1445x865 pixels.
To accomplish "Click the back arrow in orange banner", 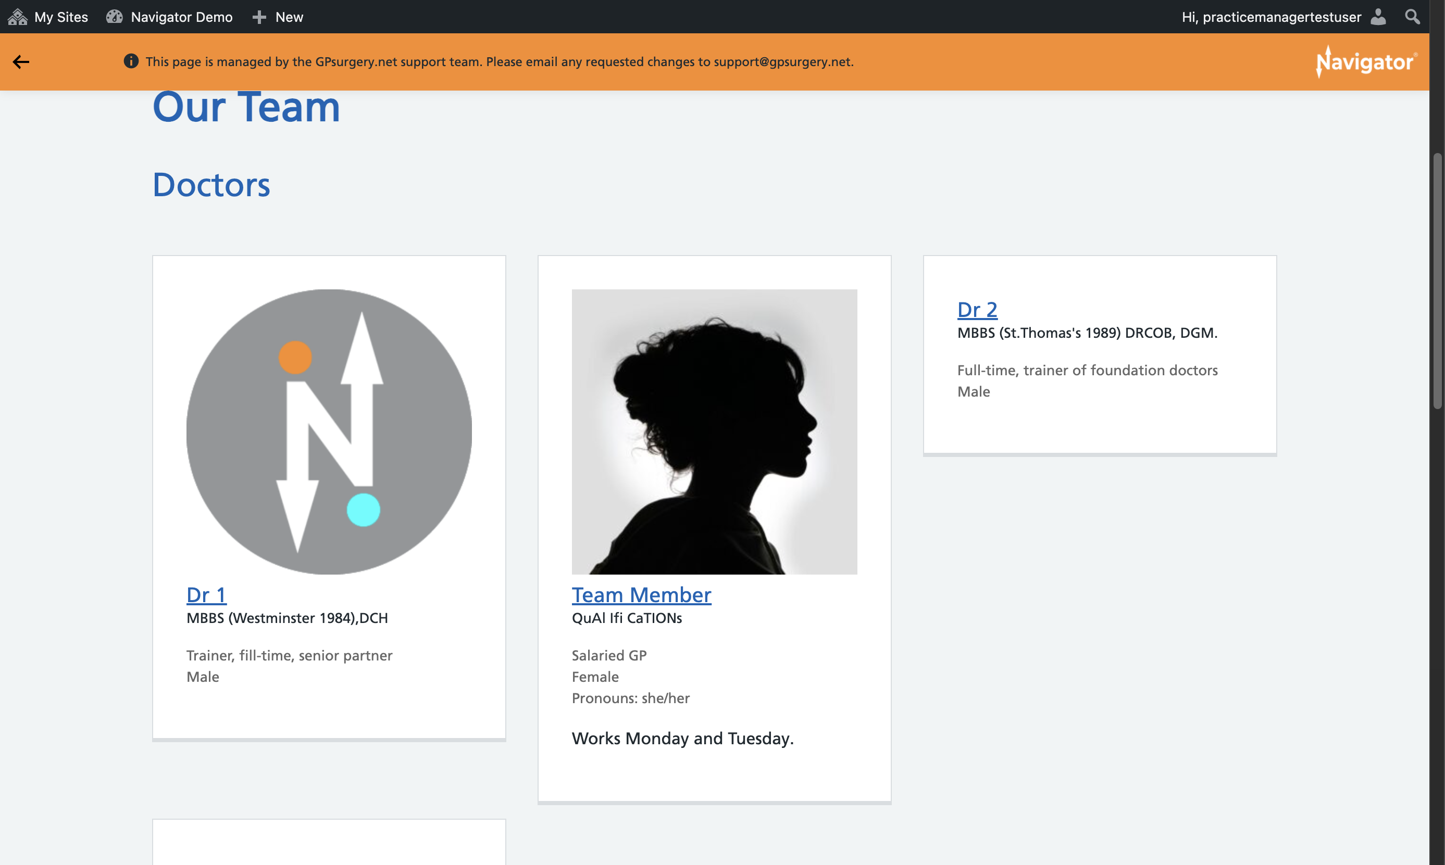I will click(x=21, y=62).
